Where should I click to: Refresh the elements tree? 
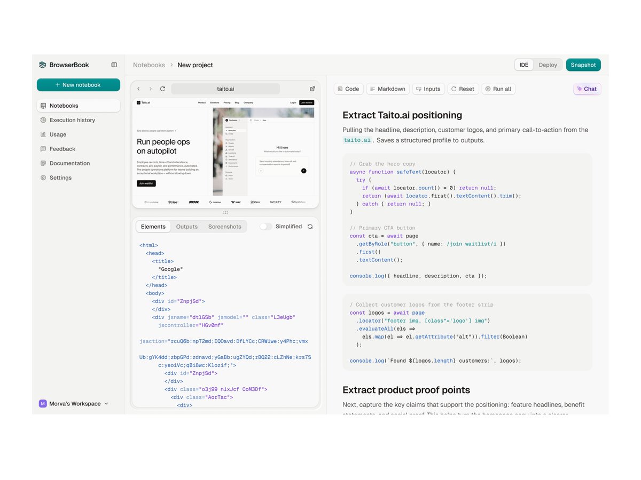coord(310,227)
